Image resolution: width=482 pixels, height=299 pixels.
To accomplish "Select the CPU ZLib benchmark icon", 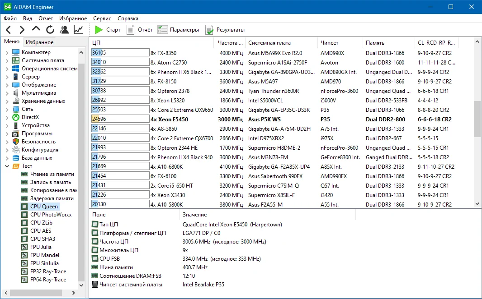I will [x=24, y=223].
